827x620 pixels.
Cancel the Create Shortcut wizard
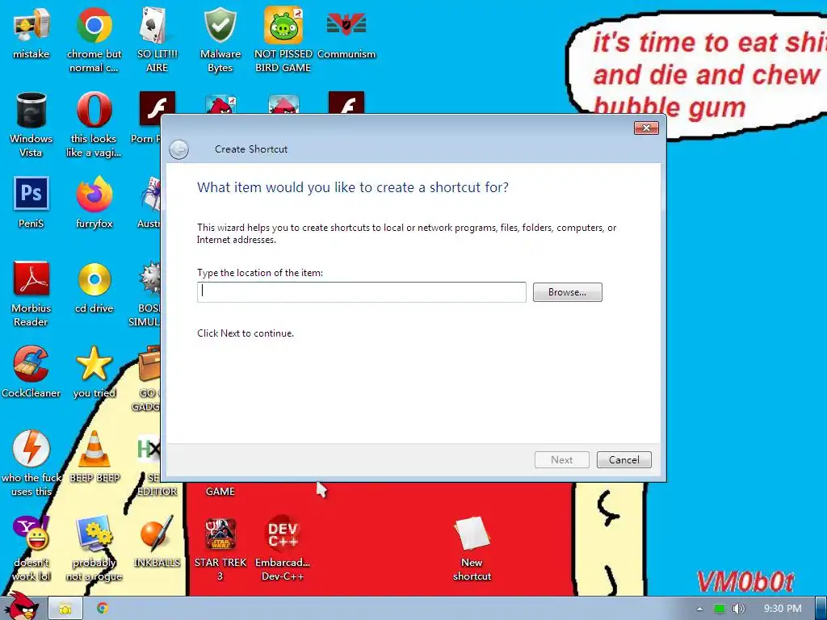click(x=624, y=459)
